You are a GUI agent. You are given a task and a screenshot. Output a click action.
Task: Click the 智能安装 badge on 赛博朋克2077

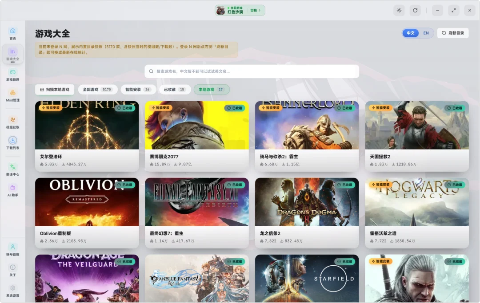point(161,108)
